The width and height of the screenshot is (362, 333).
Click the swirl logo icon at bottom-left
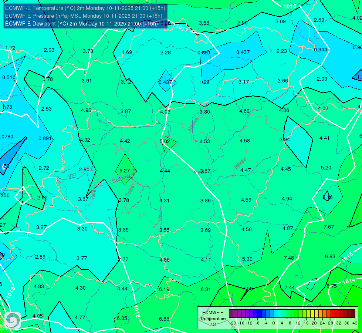coord(13,320)
